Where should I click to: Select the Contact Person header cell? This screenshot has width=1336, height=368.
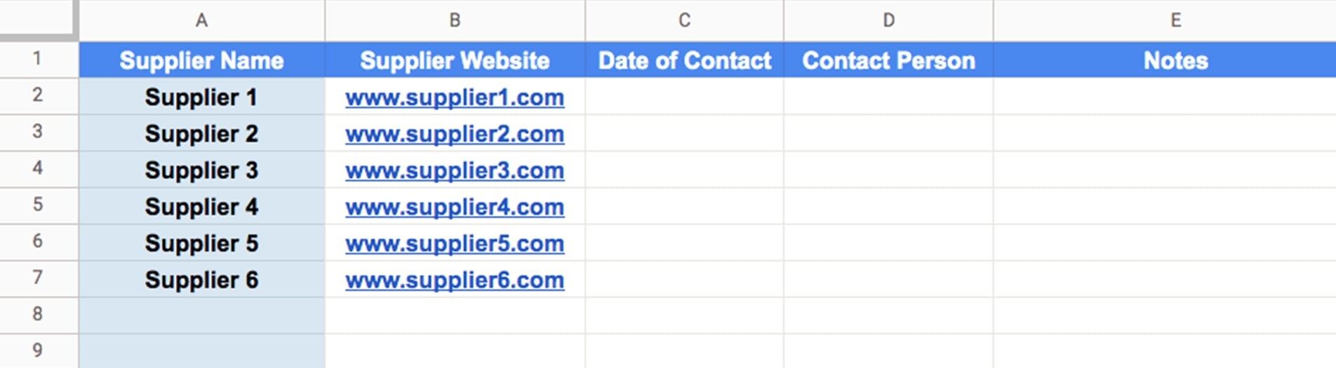(x=888, y=60)
